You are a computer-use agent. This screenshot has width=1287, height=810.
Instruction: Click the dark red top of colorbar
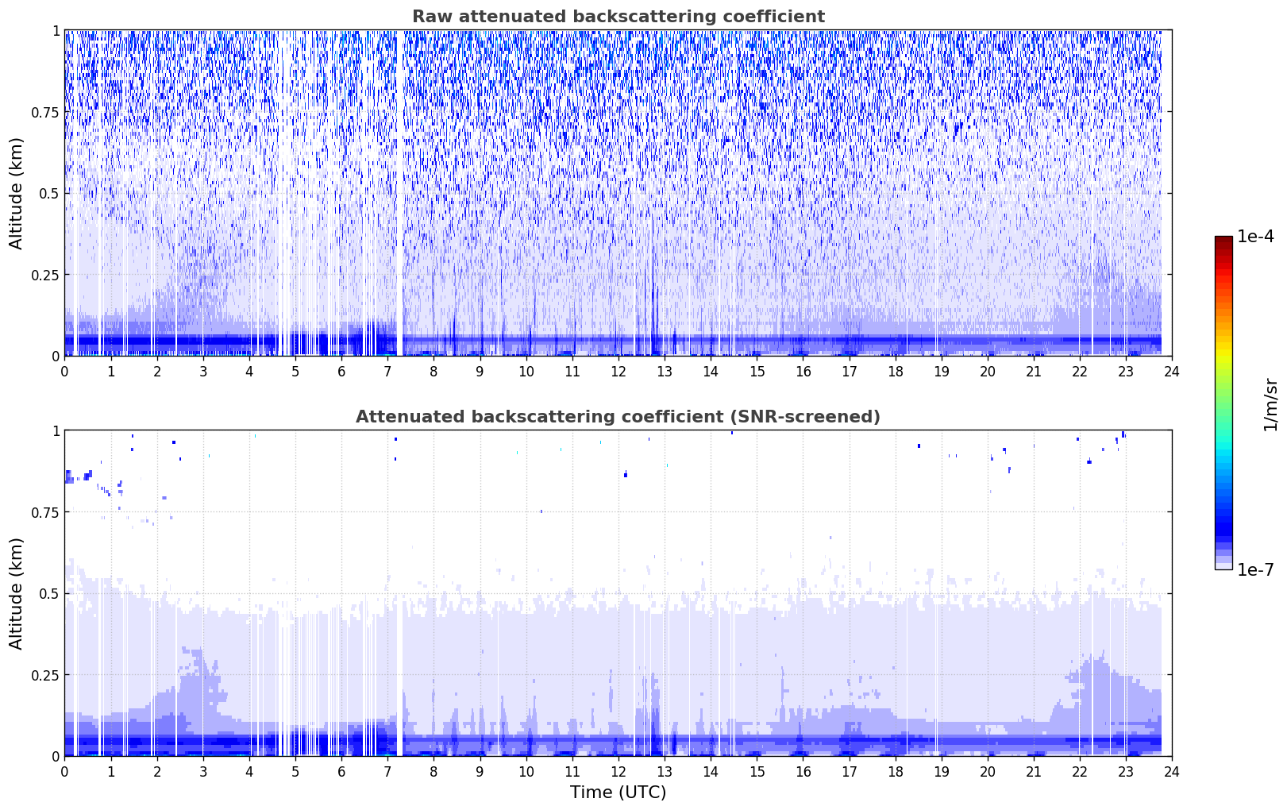[x=1223, y=241]
